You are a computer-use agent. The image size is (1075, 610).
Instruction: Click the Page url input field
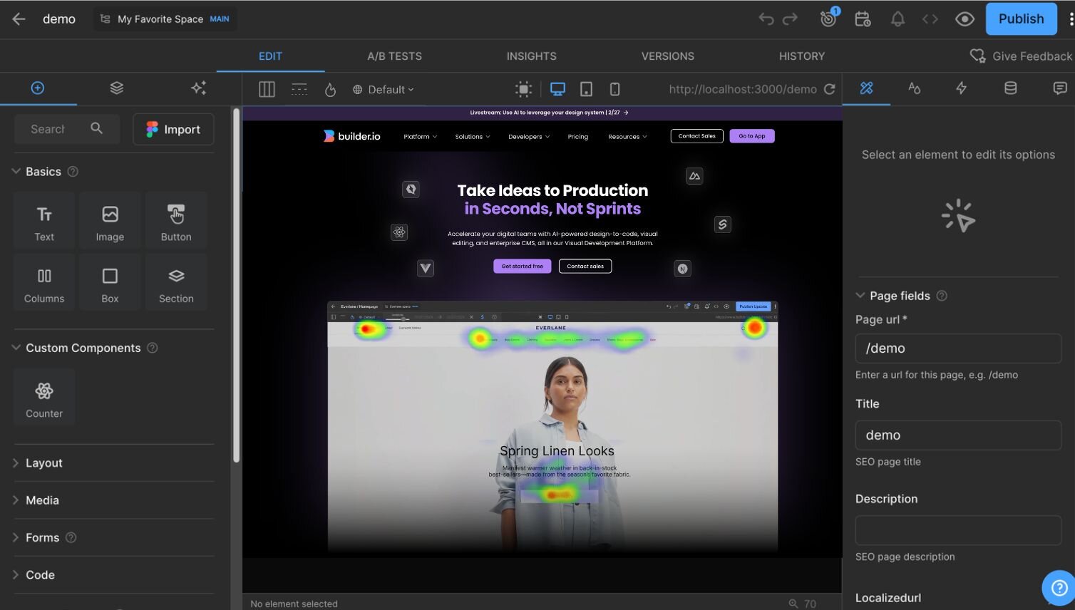[958, 348]
